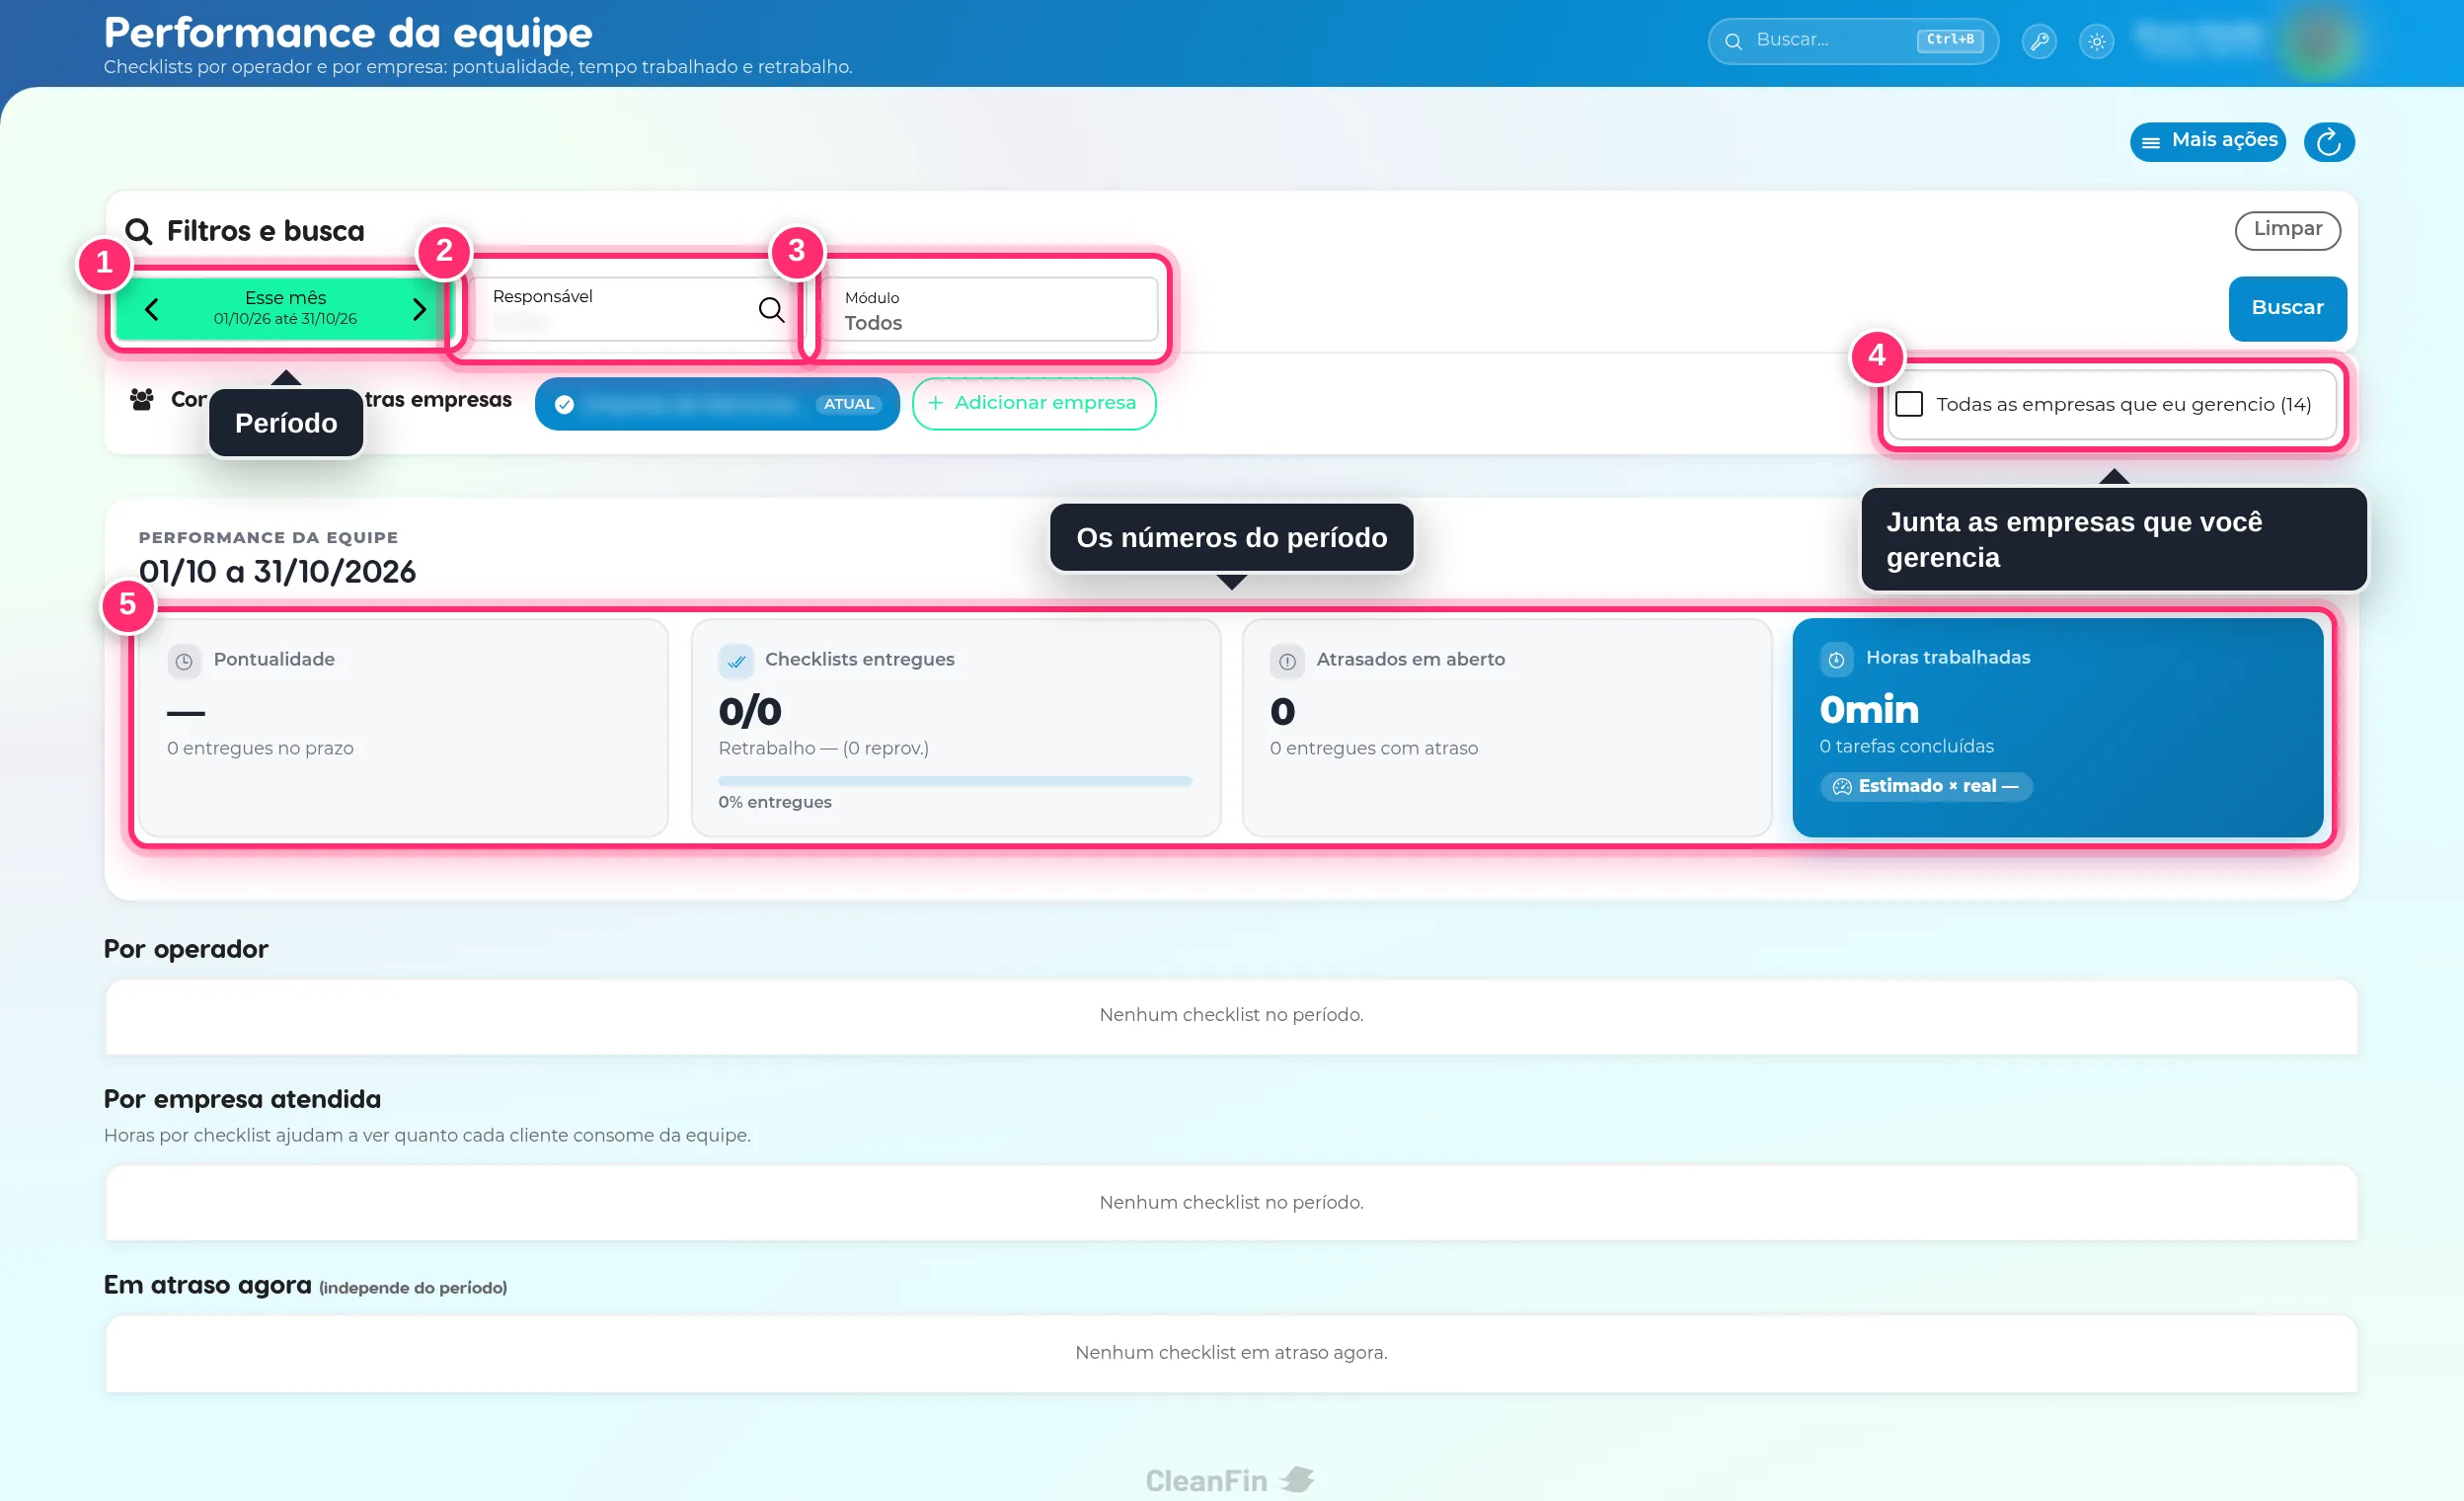
Task: Click the header Buscar search field
Action: [x=1852, y=41]
